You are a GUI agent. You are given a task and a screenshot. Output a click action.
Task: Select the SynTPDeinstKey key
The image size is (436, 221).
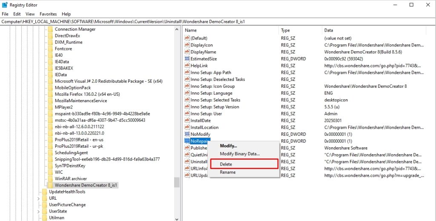pyautogui.click(x=70, y=166)
